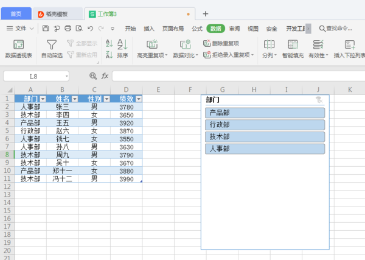Open the 页面布局 ribbon tab
365x260 pixels.
173,29
